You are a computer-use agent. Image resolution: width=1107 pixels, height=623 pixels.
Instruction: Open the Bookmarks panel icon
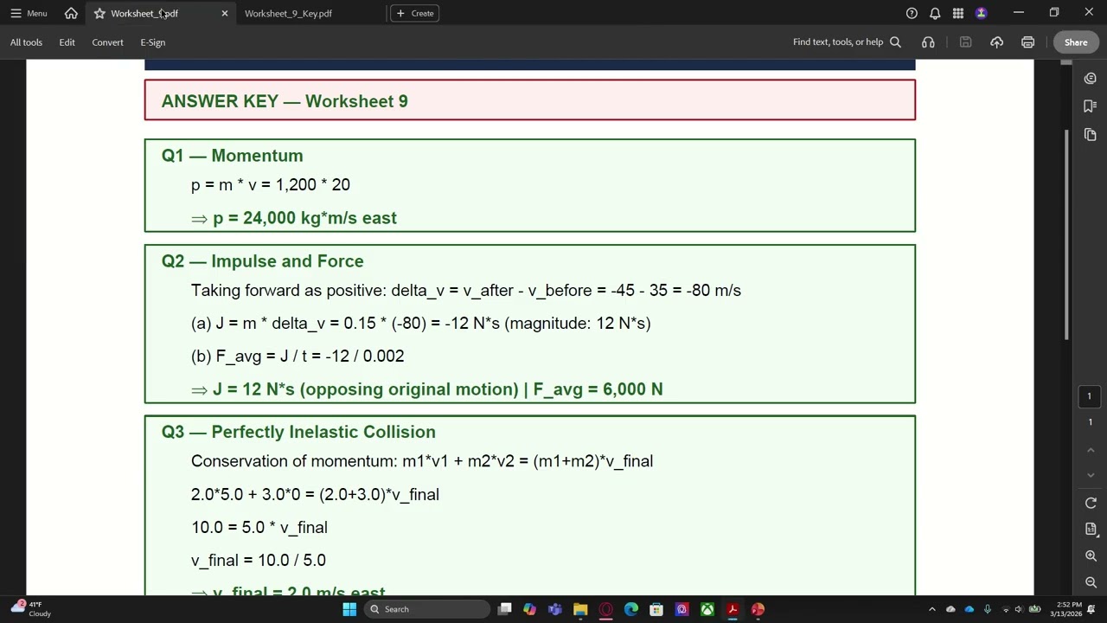click(1091, 106)
